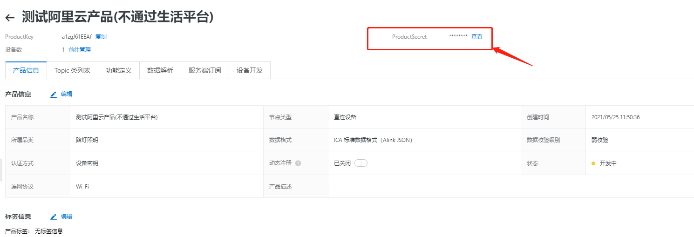Viewport: 694px width, 237px height.
Task: Click the page title 测试阿里云产品(不通过生活平台)
Action: click(x=118, y=17)
